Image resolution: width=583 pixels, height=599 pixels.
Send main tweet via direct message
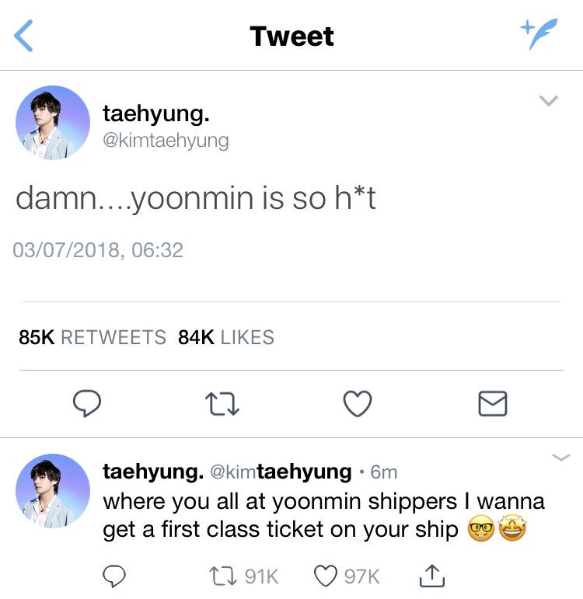coord(493,403)
